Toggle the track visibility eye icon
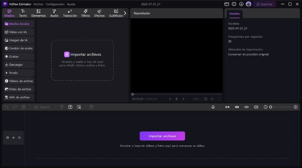The width and height of the screenshot is (302, 168). 13,138
